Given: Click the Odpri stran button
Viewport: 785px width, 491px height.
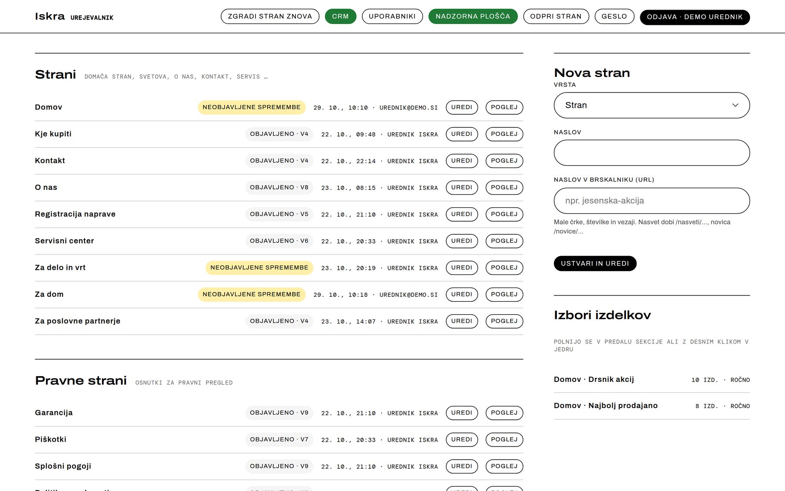Looking at the screenshot, I should click(x=556, y=17).
